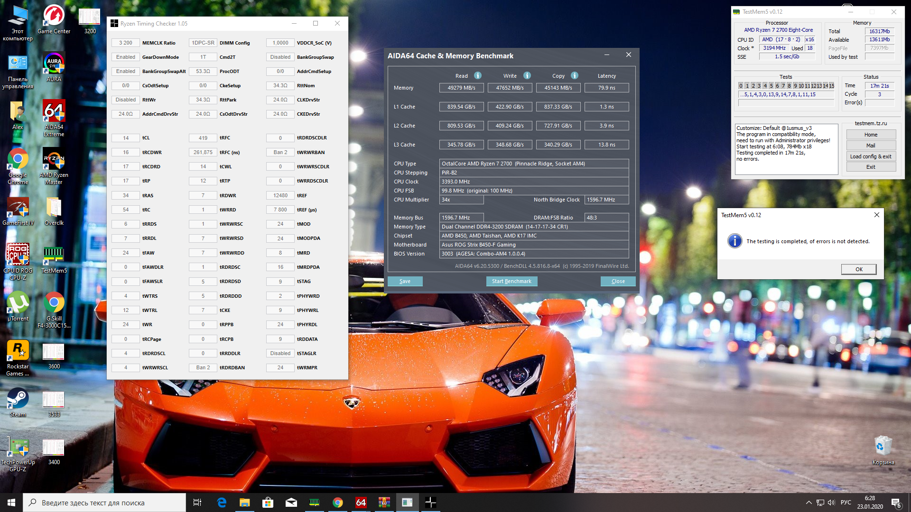Click Save in AIDA64 benchmark window
911x512 pixels.
(x=405, y=281)
